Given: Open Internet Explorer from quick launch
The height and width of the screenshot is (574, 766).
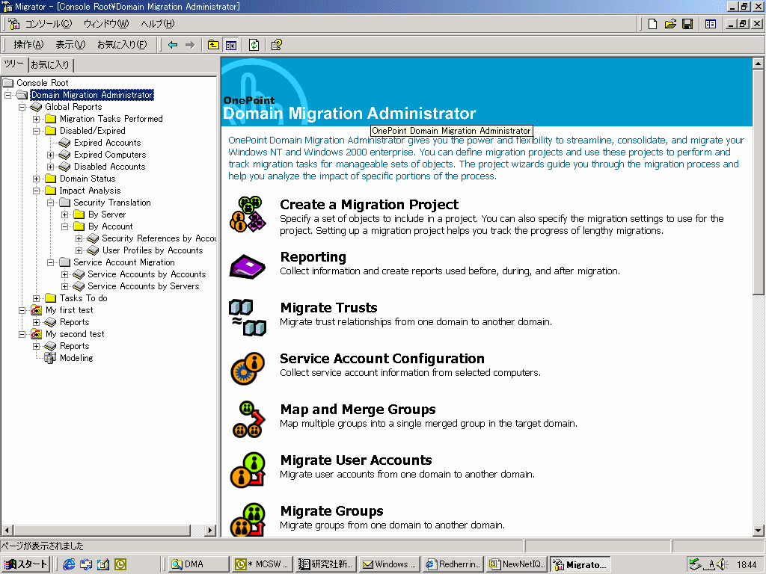Looking at the screenshot, I should click(x=69, y=564).
